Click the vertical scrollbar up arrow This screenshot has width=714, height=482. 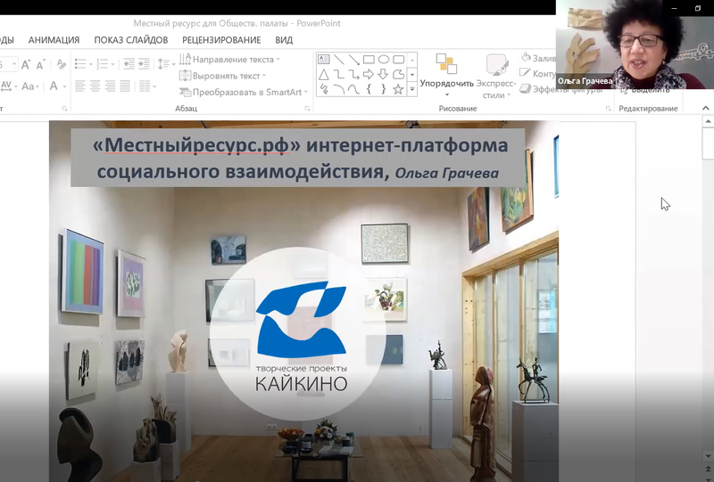(708, 121)
